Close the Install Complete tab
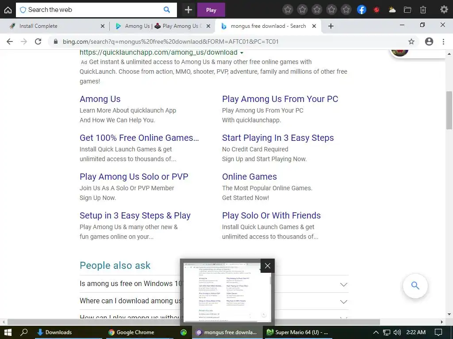 pyautogui.click(x=103, y=26)
